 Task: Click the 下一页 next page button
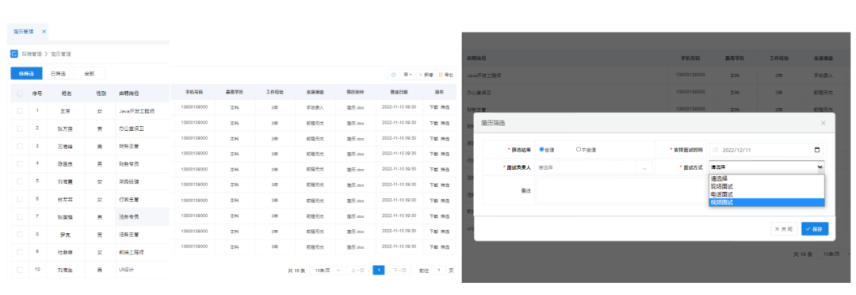(399, 270)
